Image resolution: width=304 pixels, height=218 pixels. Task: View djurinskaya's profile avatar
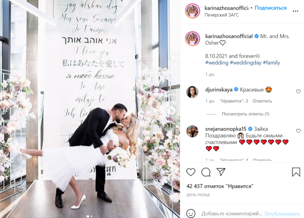[x=192, y=92]
